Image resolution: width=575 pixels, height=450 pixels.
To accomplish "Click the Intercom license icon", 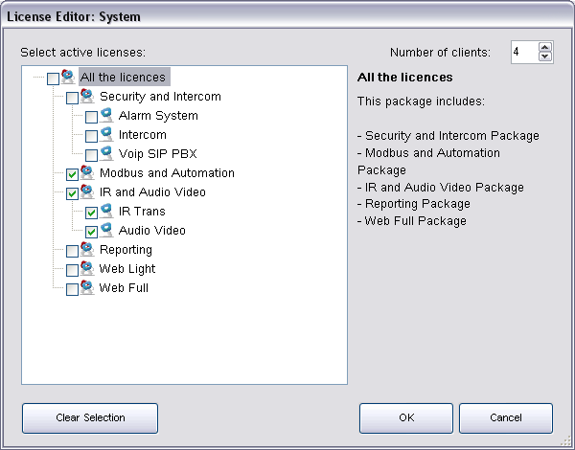I will coord(106,134).
